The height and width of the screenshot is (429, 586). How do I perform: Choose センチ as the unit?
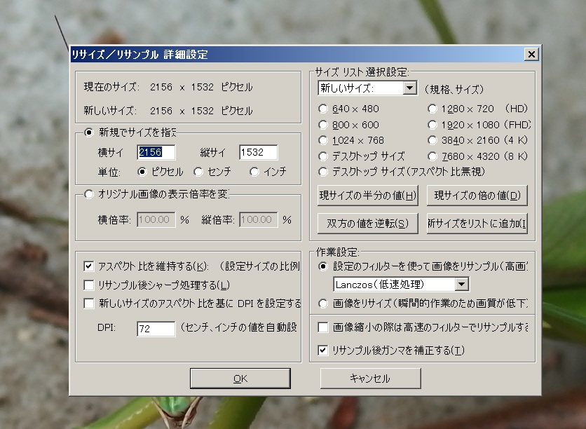click(199, 172)
